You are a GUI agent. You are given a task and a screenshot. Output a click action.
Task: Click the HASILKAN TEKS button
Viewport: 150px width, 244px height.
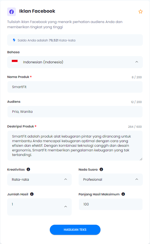pyautogui.click(x=75, y=230)
